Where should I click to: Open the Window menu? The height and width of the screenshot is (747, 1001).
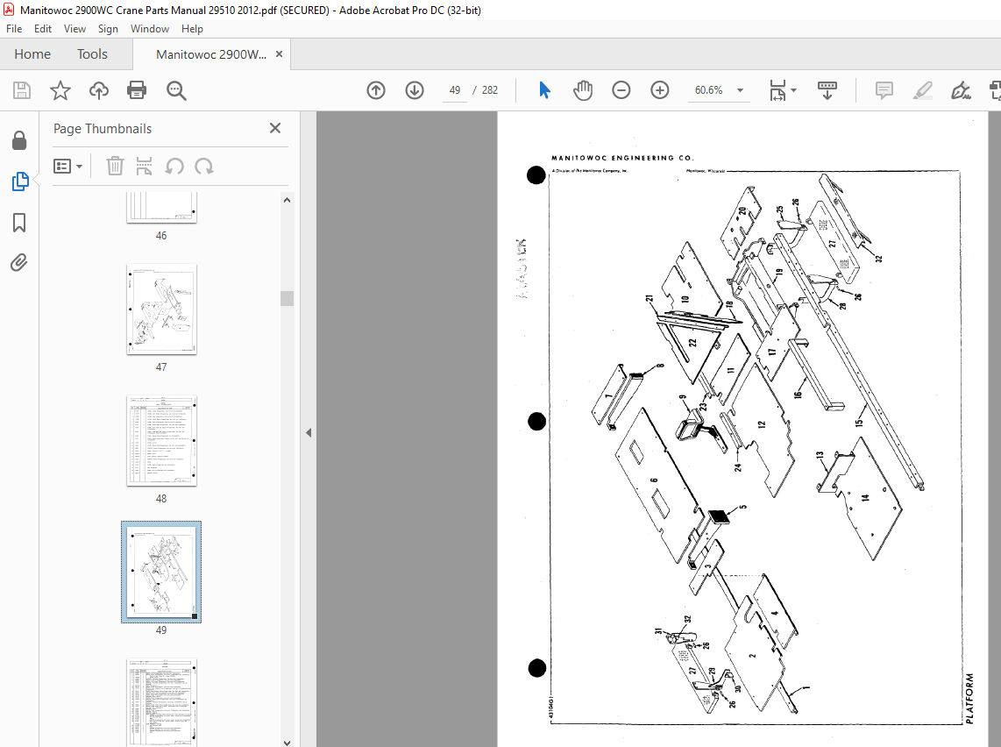[x=149, y=29]
